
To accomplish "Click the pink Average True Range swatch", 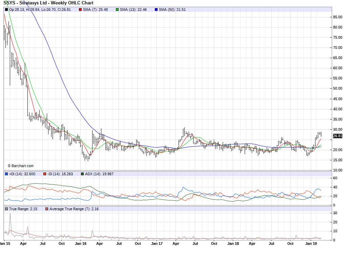I will pos(46,209).
